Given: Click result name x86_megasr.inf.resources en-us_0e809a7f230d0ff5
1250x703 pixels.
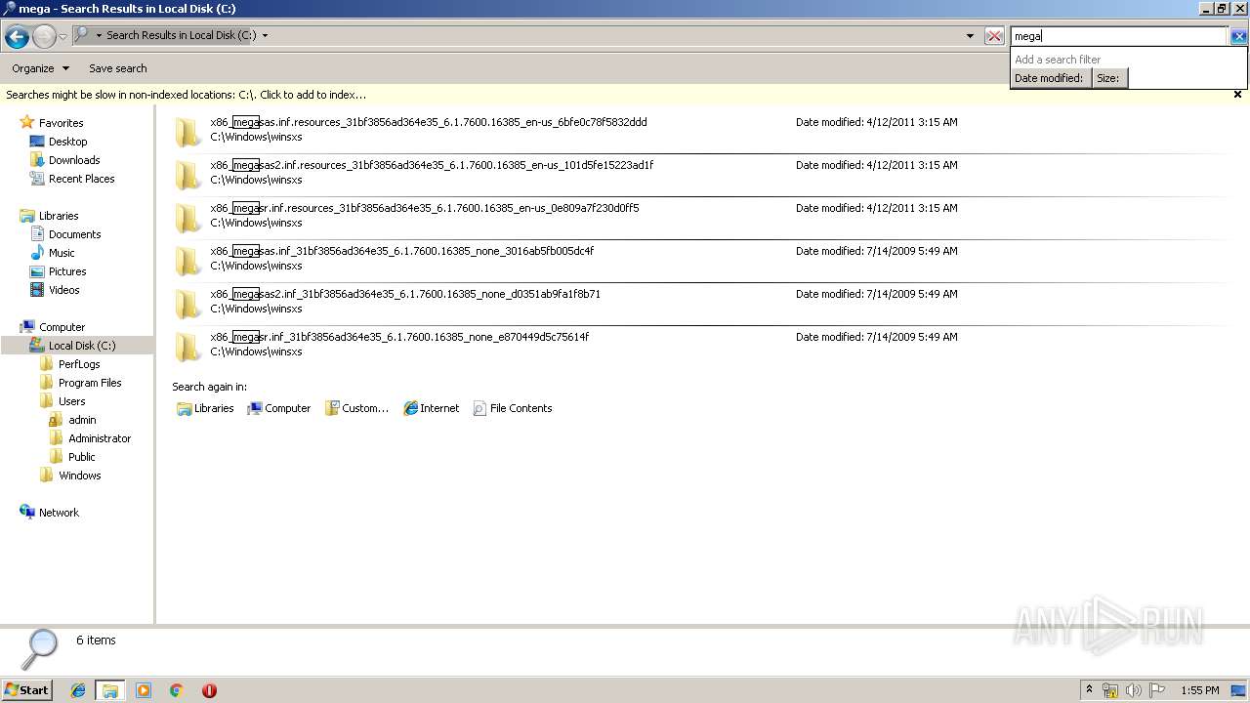Looking at the screenshot, I should (425, 208).
